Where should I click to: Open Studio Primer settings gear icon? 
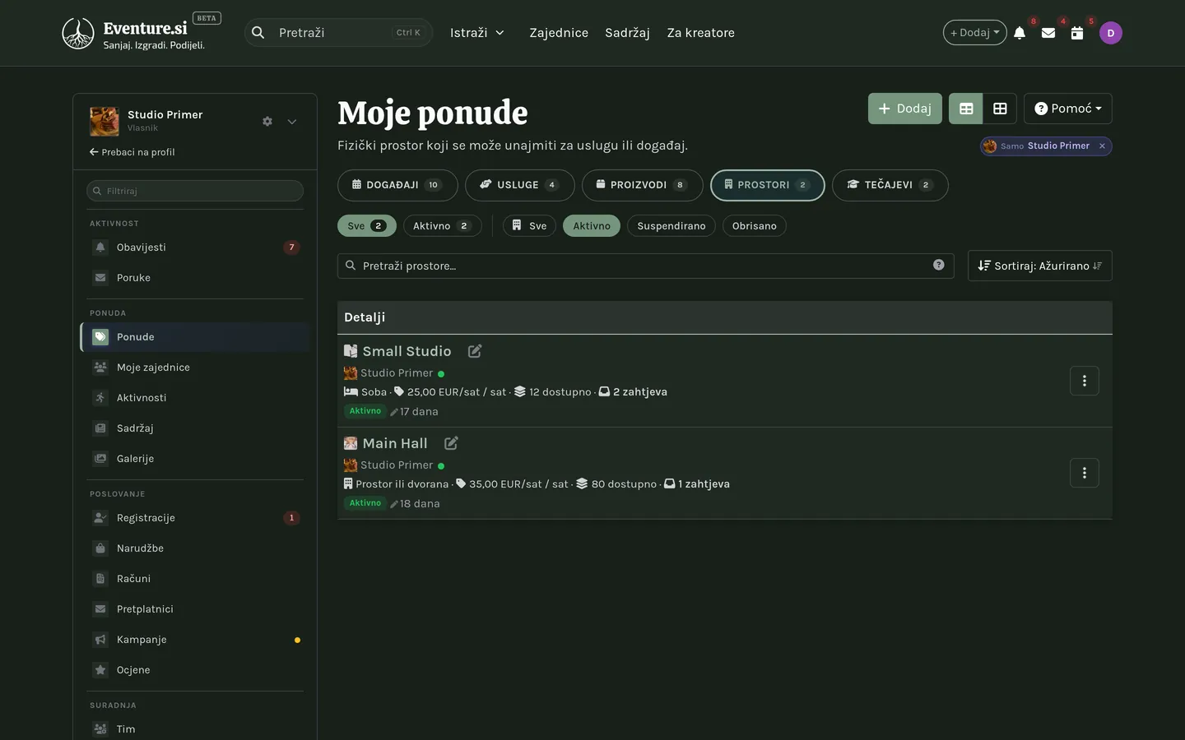click(267, 122)
